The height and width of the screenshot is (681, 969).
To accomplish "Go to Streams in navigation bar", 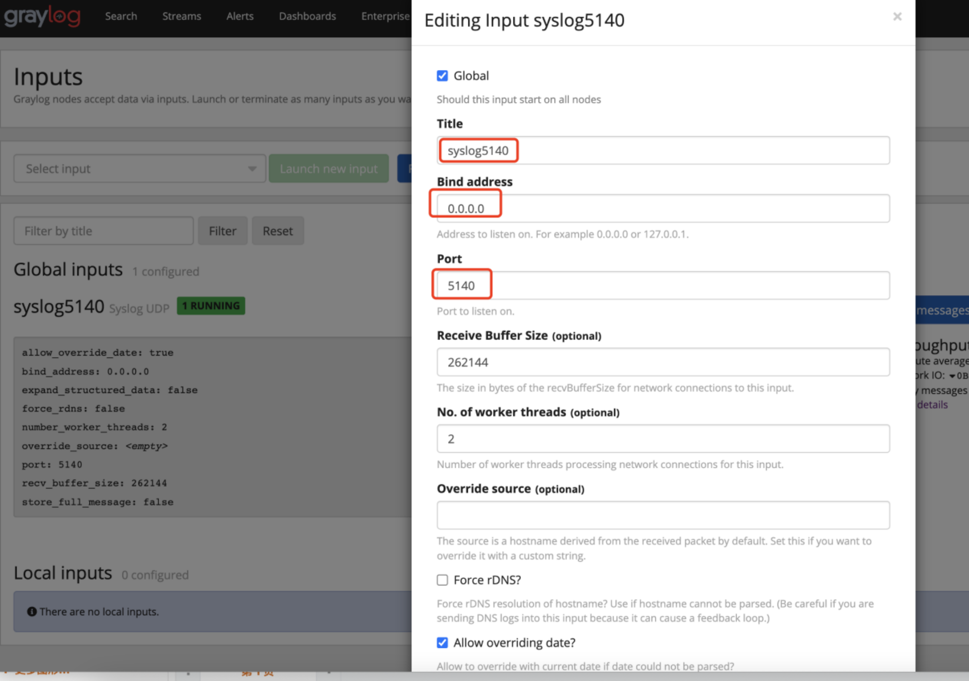I will point(182,17).
